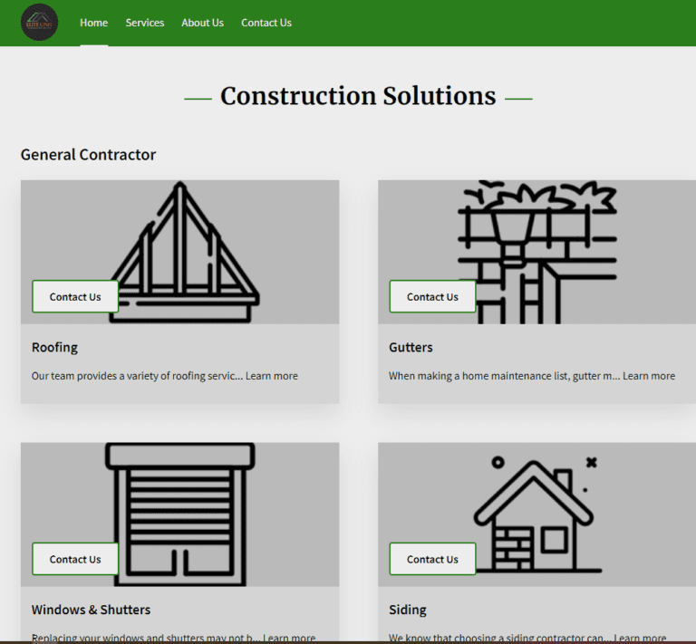
Task: Select the Siding card title
Action: point(407,610)
